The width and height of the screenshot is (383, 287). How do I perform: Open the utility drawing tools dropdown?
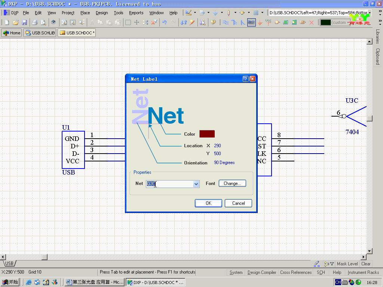pos(195,13)
